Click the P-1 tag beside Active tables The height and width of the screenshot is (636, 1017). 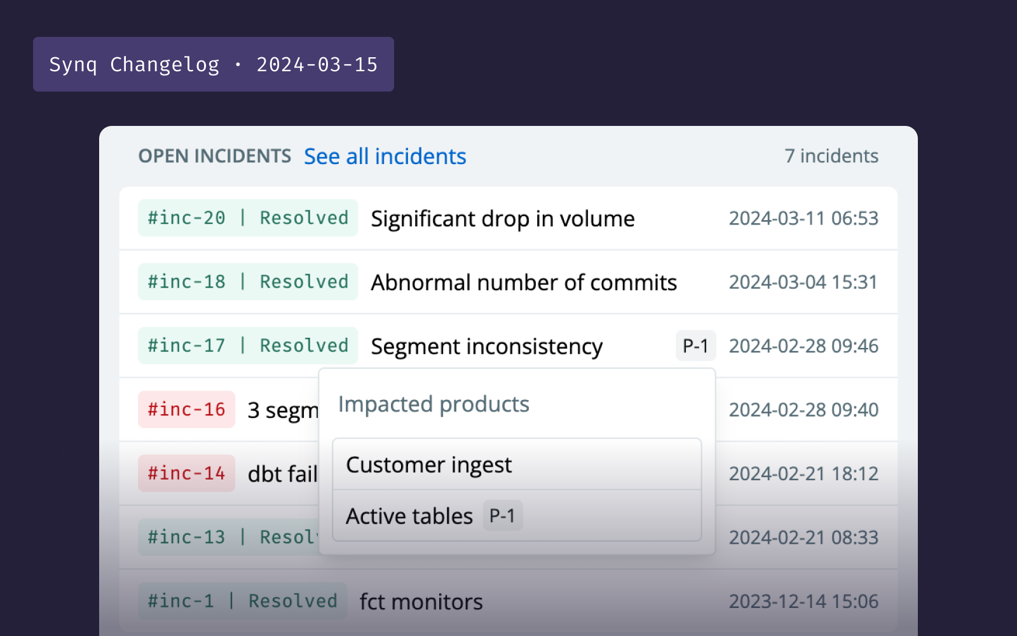(x=502, y=516)
